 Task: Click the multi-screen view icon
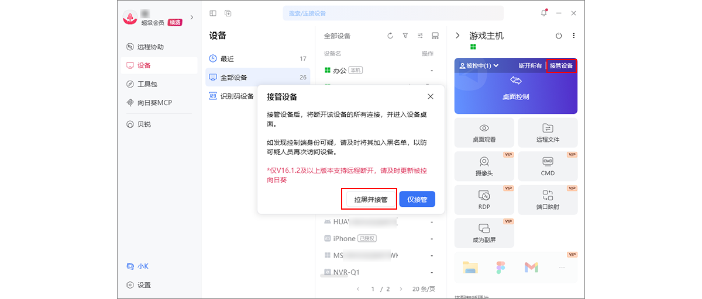[x=435, y=36]
